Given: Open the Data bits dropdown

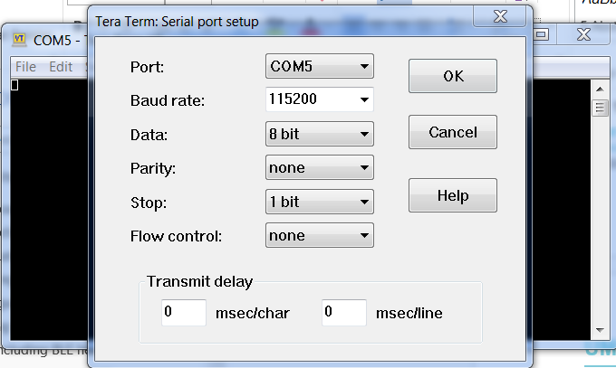Looking at the screenshot, I should tap(320, 134).
